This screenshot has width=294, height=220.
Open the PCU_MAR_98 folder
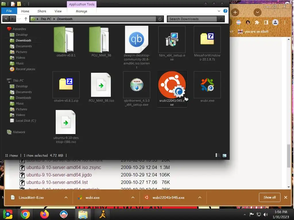click(101, 42)
